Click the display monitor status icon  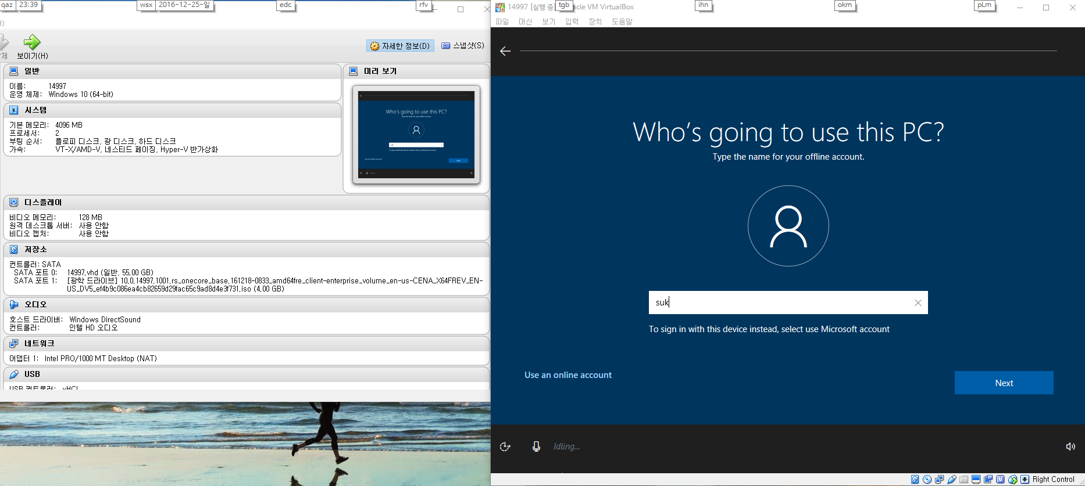[976, 479]
